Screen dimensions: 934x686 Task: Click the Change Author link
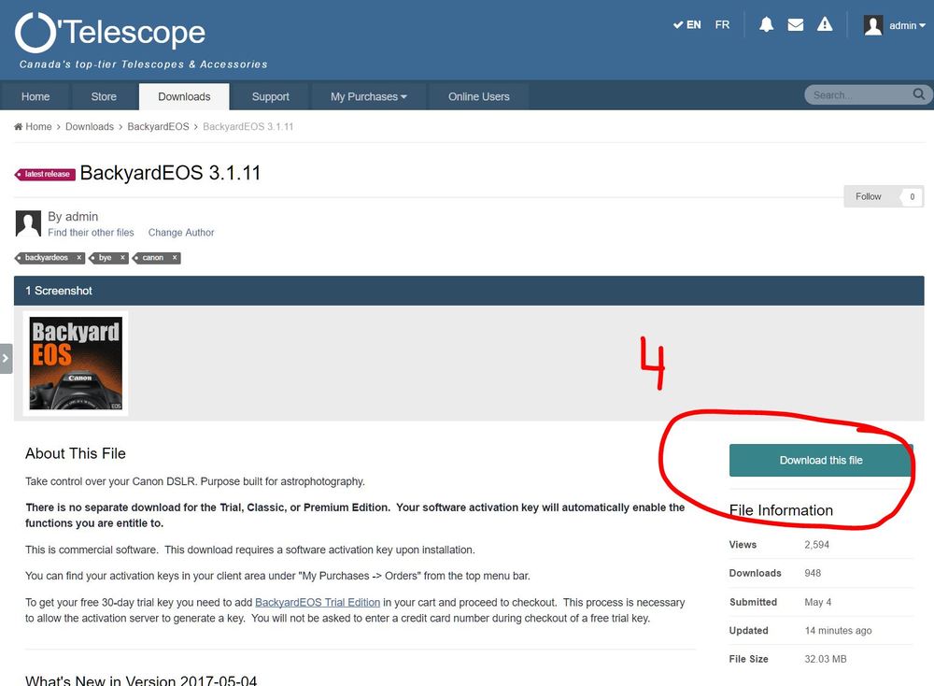click(181, 233)
